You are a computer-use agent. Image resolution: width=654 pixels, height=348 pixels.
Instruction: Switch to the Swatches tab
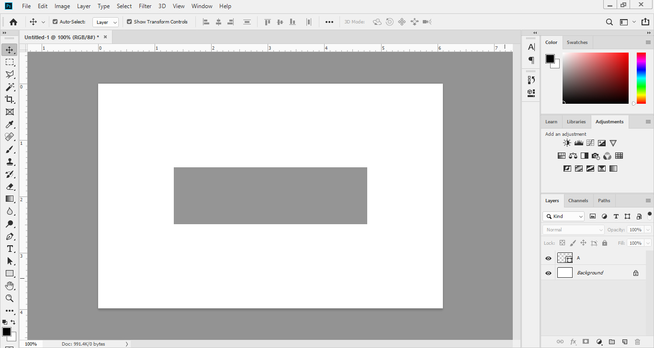[x=577, y=42]
